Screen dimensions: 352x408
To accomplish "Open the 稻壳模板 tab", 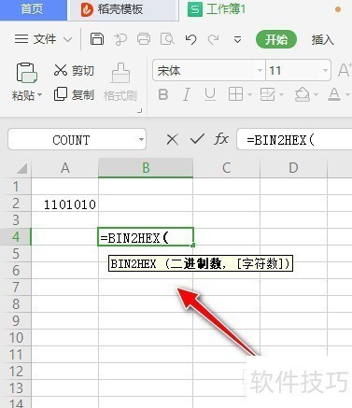I will [112, 9].
